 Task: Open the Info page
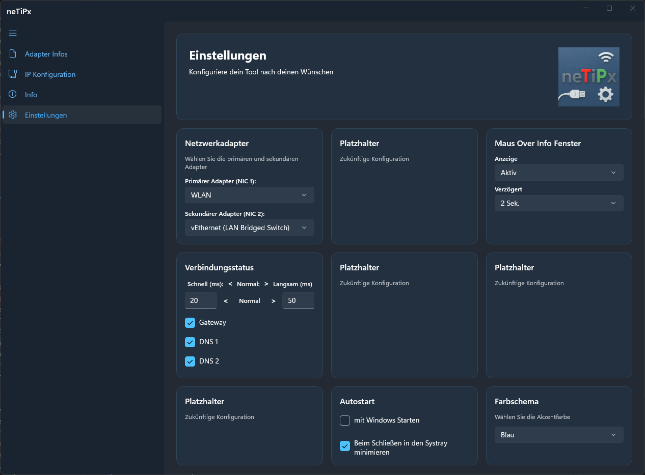(x=31, y=94)
